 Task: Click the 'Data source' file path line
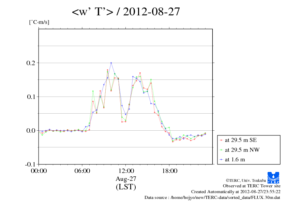(212, 198)
